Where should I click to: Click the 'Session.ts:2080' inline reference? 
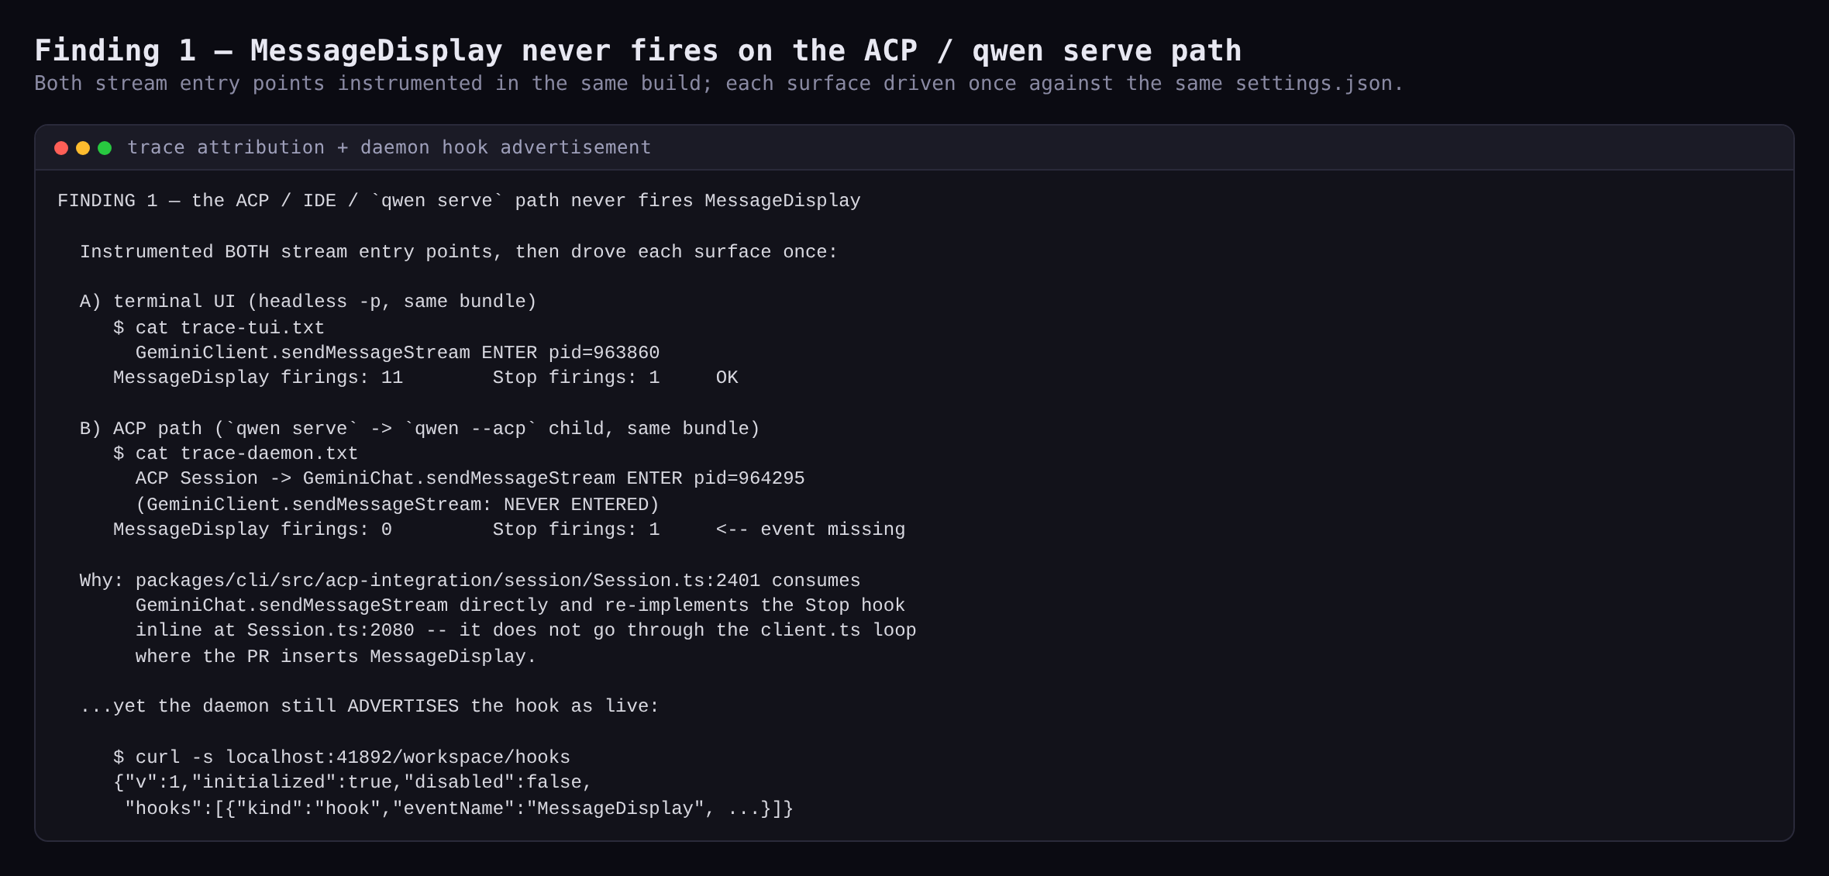pos(330,630)
